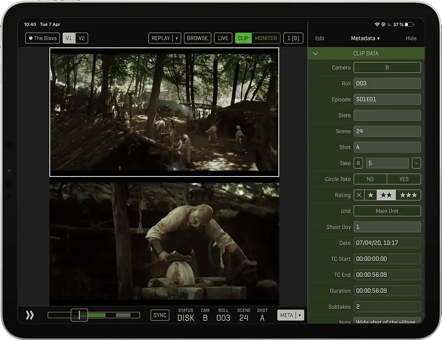Screen dimensions: 442x340
Task: Set Circle Take to NO
Action: coord(370,179)
